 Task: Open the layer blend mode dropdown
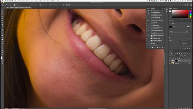[174, 56]
